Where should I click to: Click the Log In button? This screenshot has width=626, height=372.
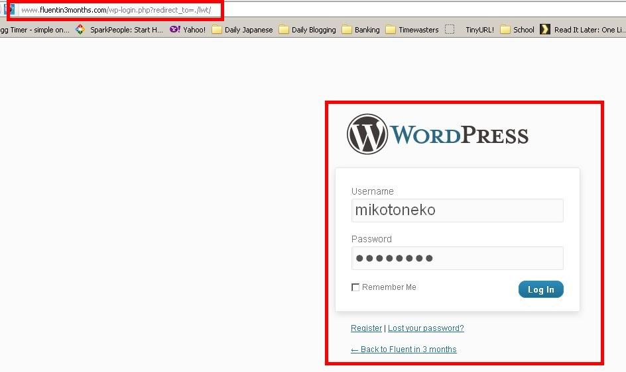(x=540, y=289)
